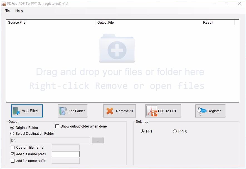This screenshot has width=246, height=169.
Task: Click the PDFdu app icon in title bar
Action: (3, 4)
